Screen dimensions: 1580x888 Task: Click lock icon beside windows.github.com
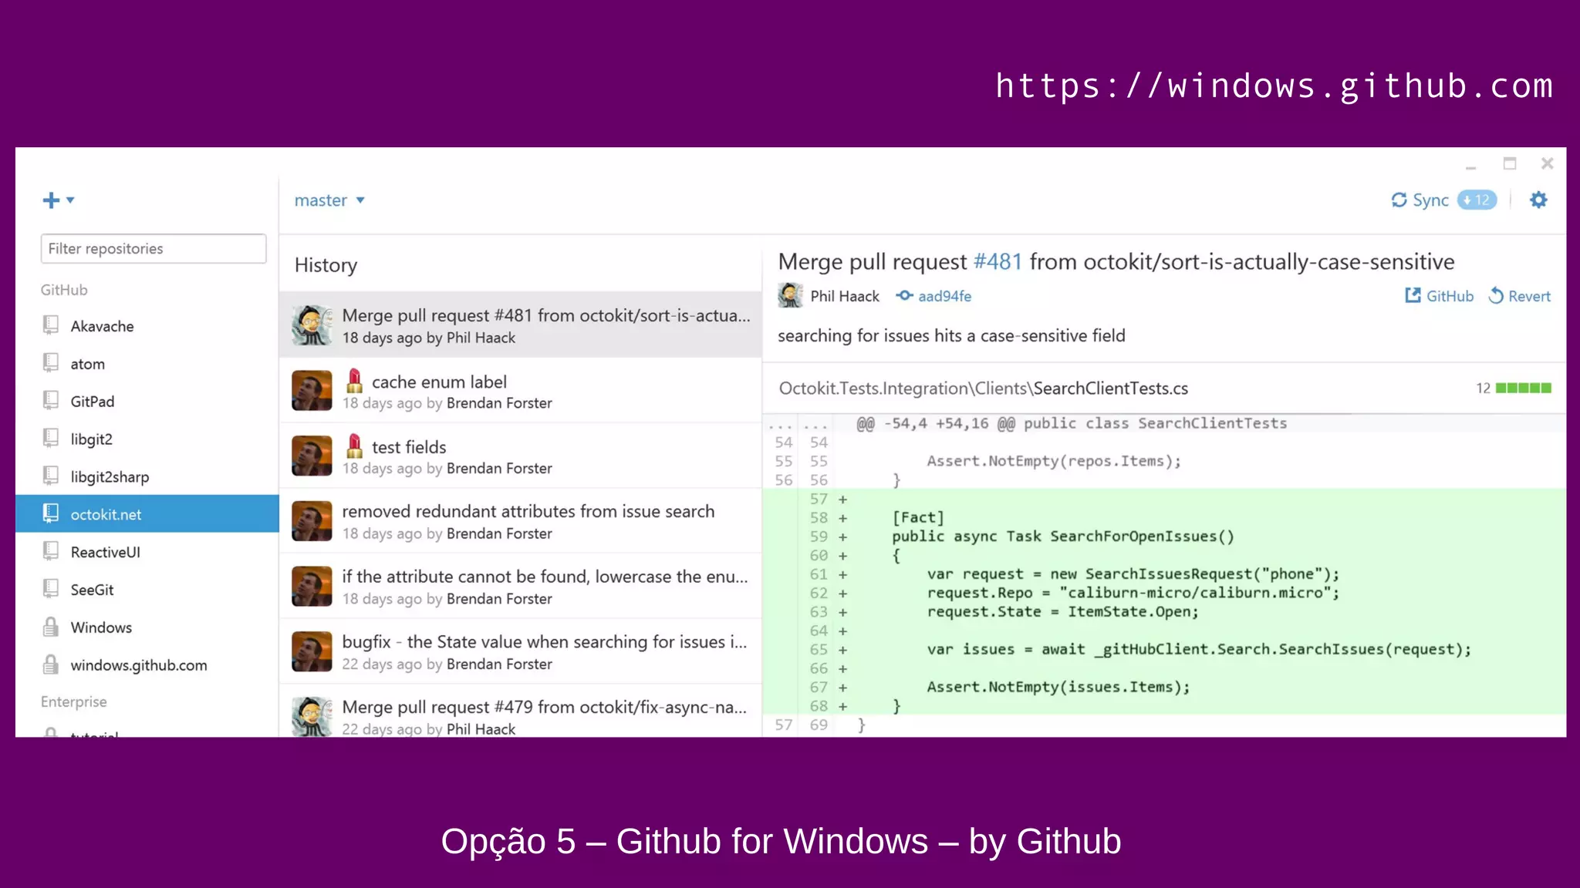51,664
